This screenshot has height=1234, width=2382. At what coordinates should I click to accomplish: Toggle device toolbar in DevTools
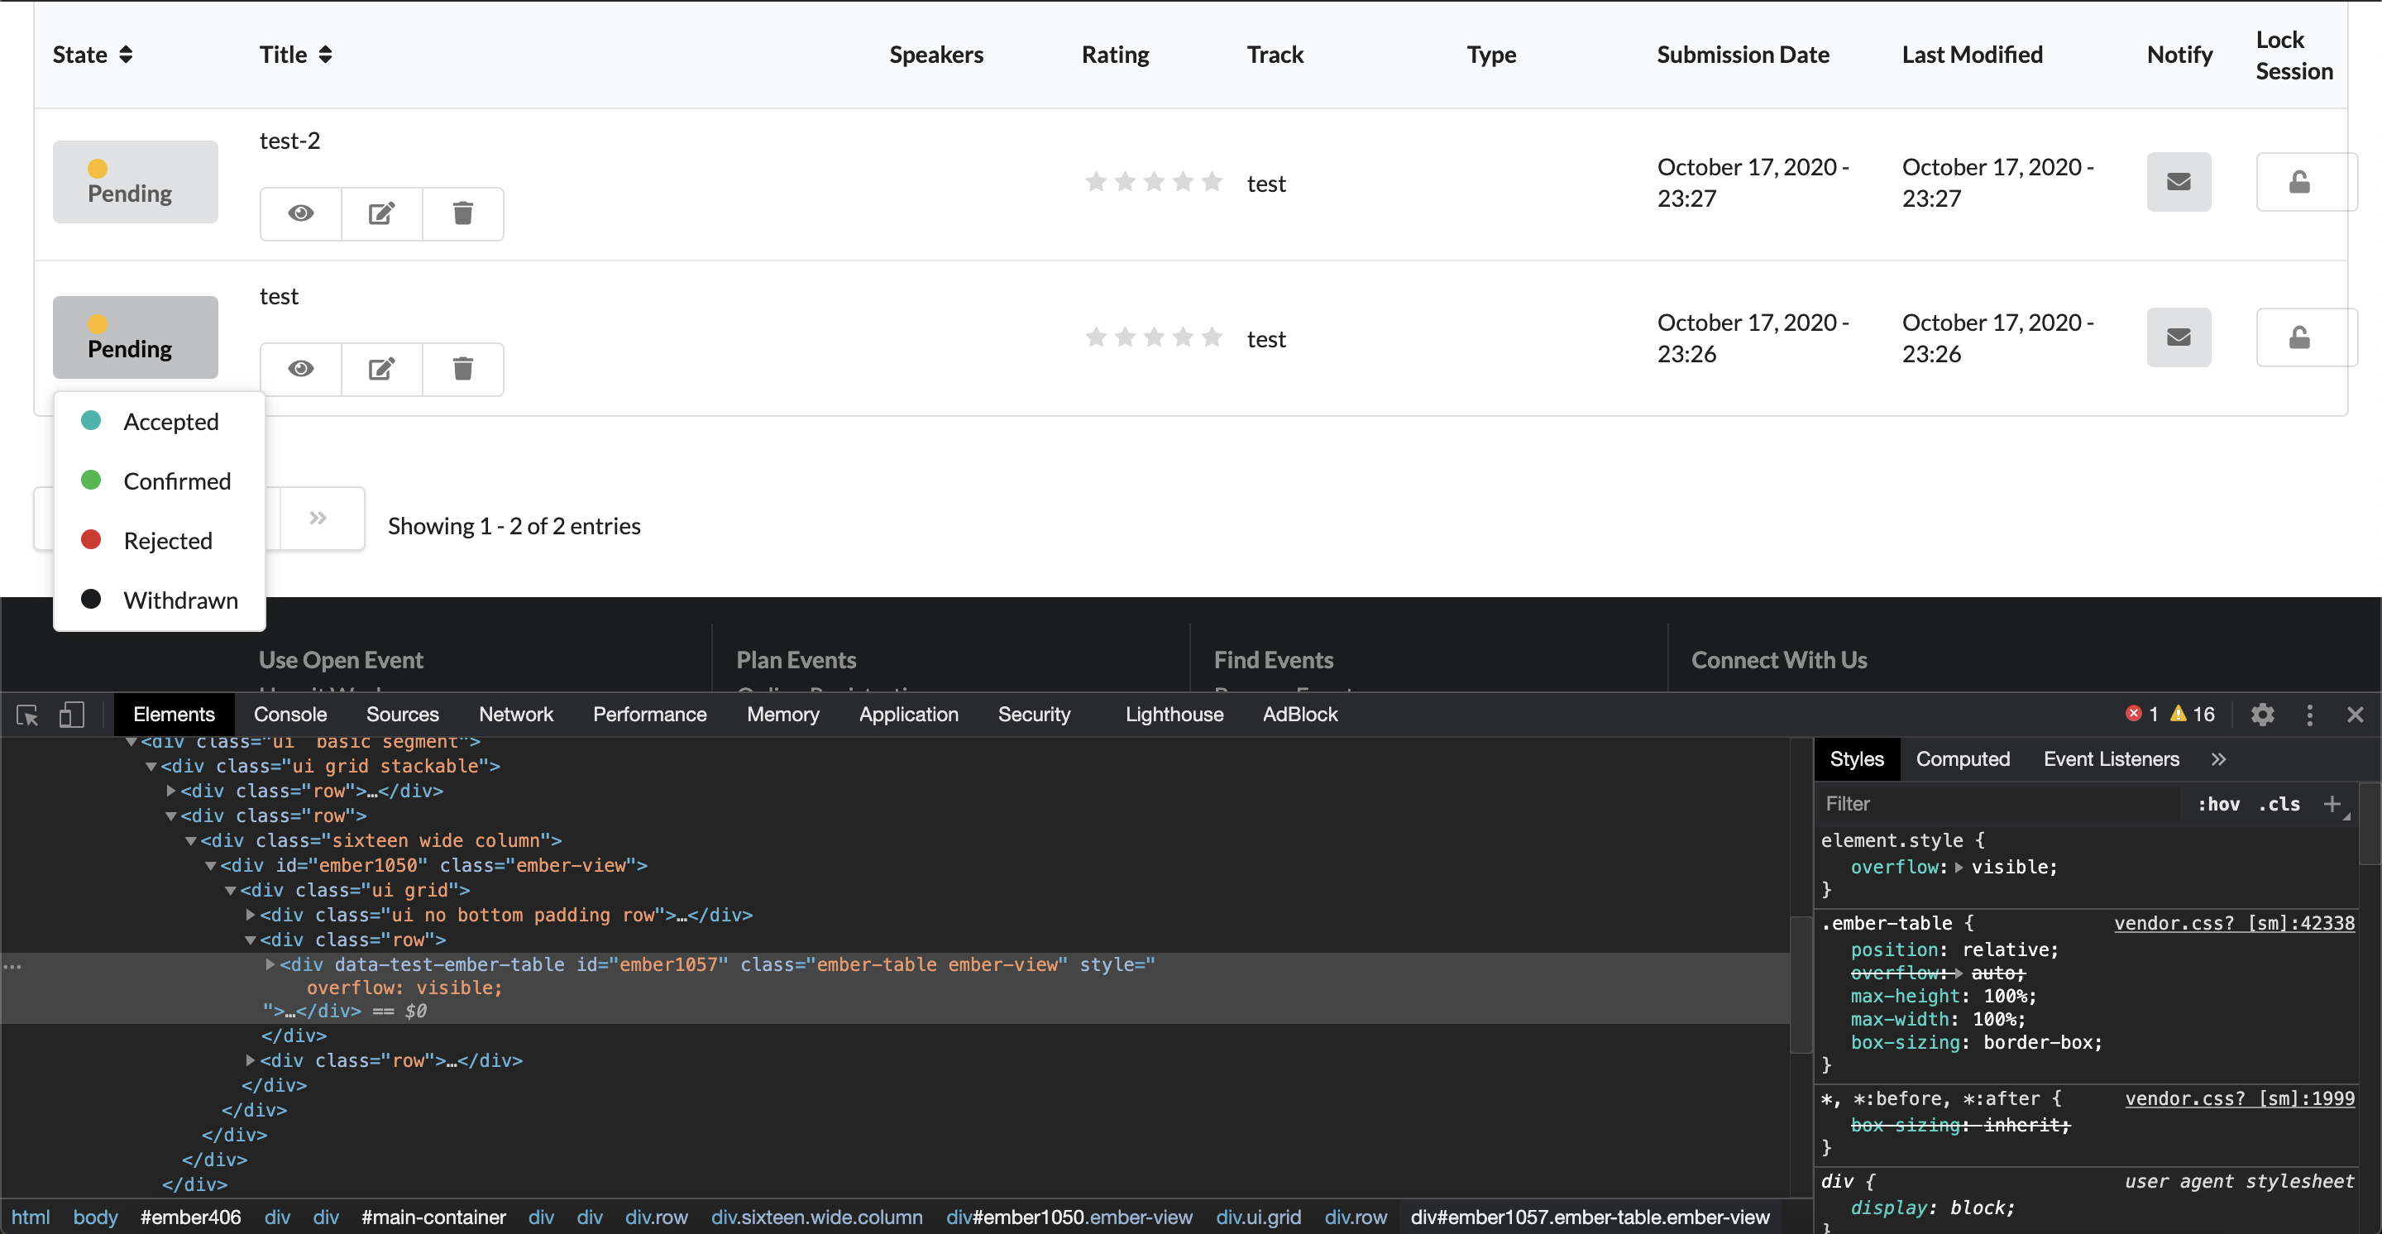71,715
